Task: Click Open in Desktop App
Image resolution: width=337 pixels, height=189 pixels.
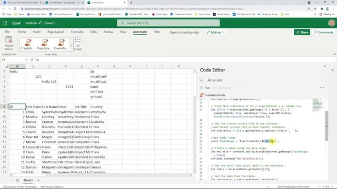Action: coord(184,33)
